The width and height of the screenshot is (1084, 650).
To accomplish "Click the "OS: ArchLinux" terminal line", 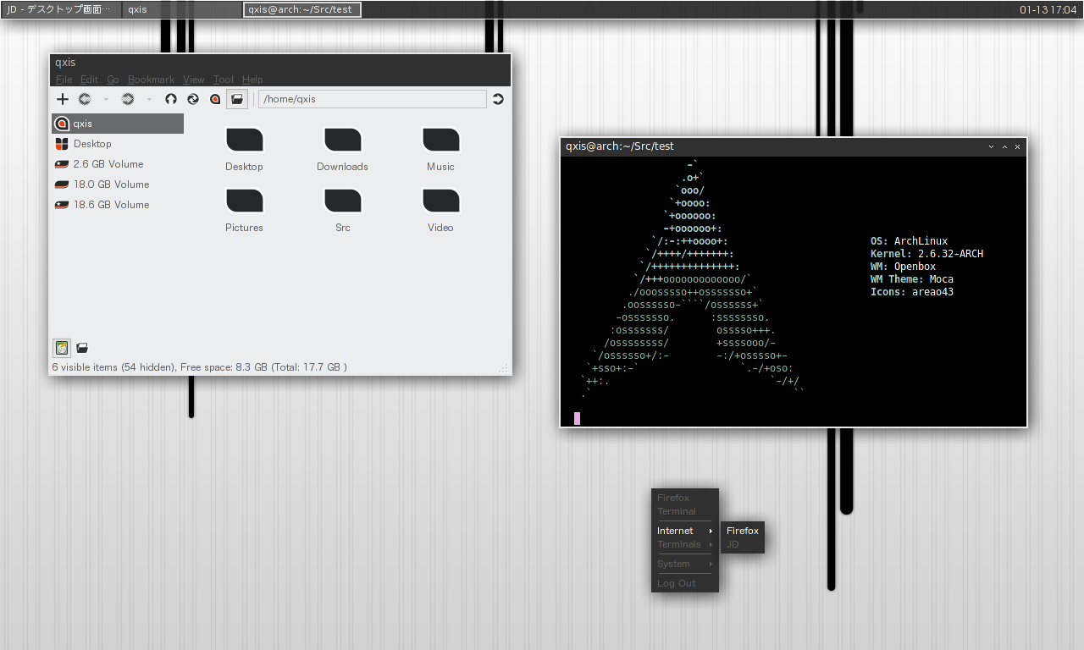I will (x=909, y=241).
